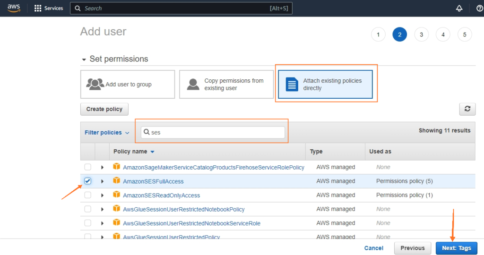The width and height of the screenshot is (484, 255).
Task: Expand the AwsGlueSessionUserRestrictedNotebookPolicy row arrow
Action: coord(102,209)
